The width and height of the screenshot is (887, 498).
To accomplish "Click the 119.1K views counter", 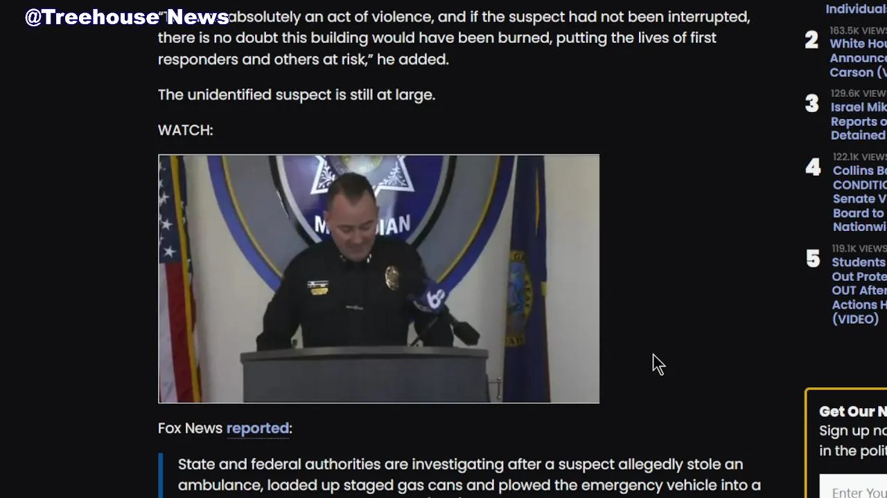I will point(859,248).
